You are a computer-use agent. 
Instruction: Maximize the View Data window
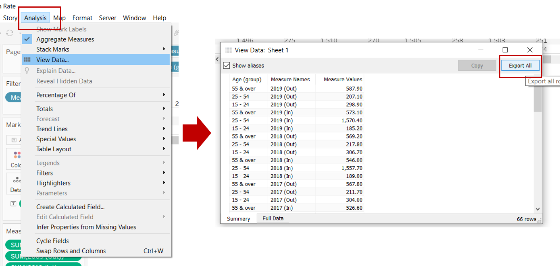[505, 50]
